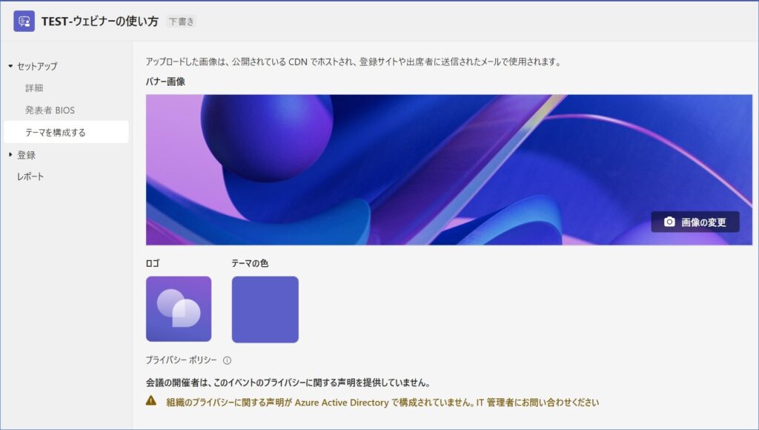Click the yellow warning triangle icon

(x=151, y=401)
